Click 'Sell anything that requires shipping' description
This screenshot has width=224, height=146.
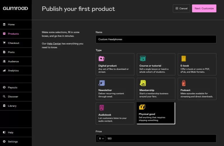click(152, 119)
